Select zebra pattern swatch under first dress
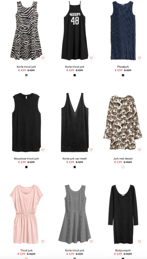Screen dimensions: 147x259 (x=26, y=75)
